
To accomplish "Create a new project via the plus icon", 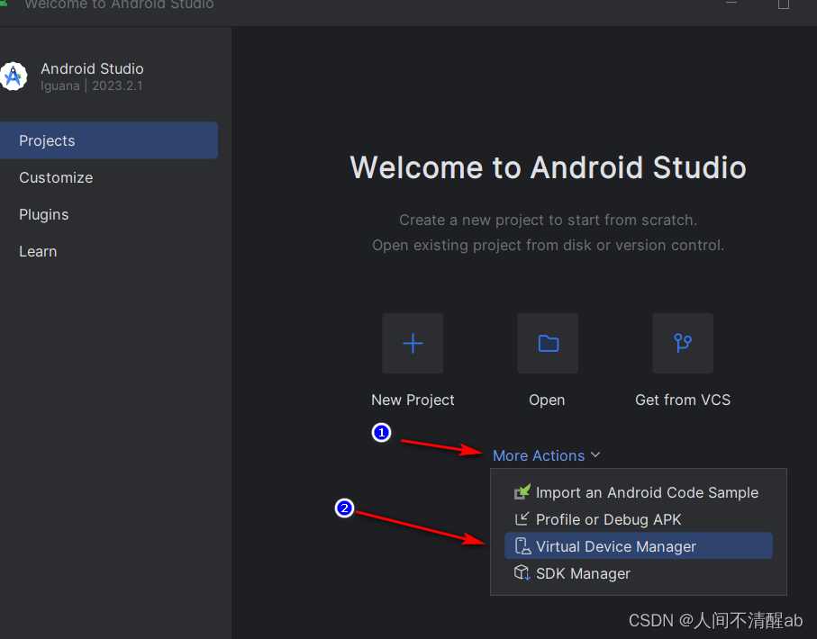I will pyautogui.click(x=413, y=343).
